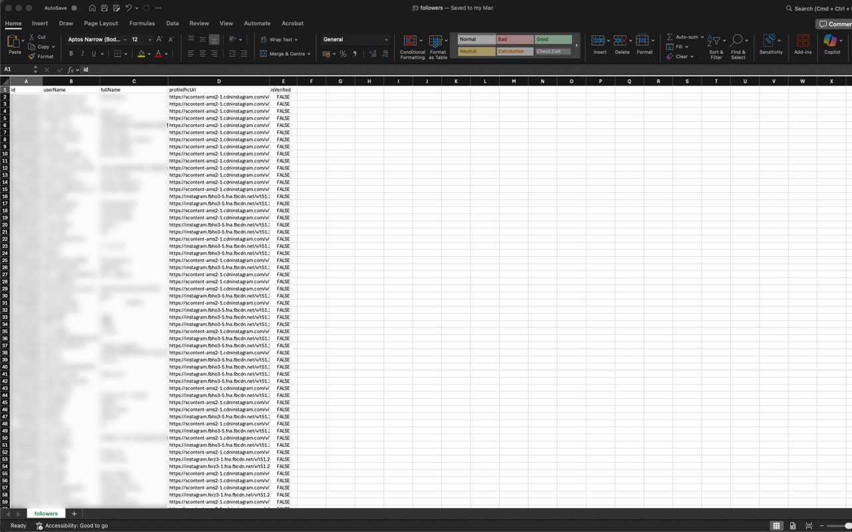
Task: Click the Comments button
Action: point(835,24)
